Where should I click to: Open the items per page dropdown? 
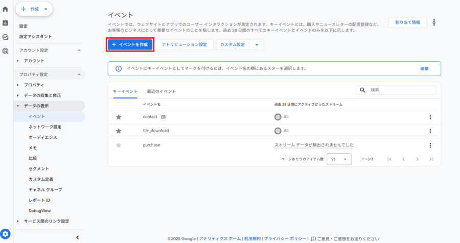tap(339, 159)
